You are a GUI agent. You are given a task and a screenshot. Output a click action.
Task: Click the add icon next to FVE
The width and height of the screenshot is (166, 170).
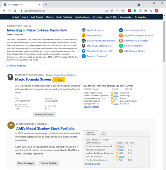[x=117, y=160]
